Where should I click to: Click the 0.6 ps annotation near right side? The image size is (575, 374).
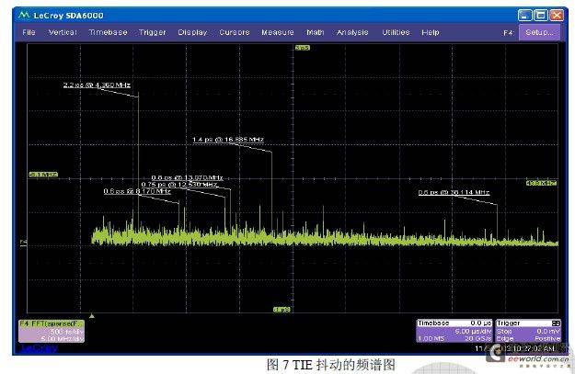coord(454,192)
